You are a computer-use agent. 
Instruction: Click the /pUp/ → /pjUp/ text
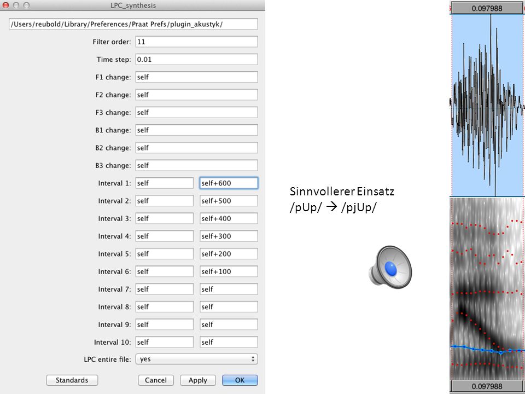[x=333, y=207]
